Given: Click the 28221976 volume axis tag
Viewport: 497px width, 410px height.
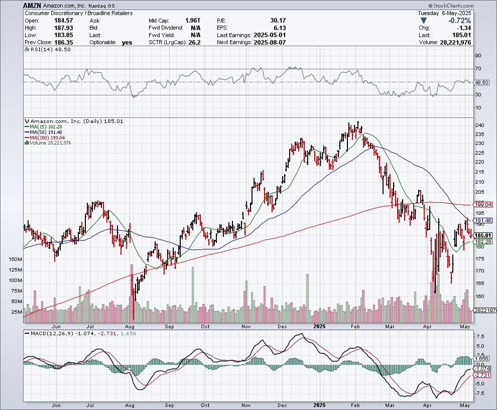Looking at the screenshot, I should pos(485,311).
